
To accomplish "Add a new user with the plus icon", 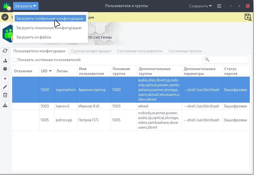I will pyautogui.click(x=5, y=79).
